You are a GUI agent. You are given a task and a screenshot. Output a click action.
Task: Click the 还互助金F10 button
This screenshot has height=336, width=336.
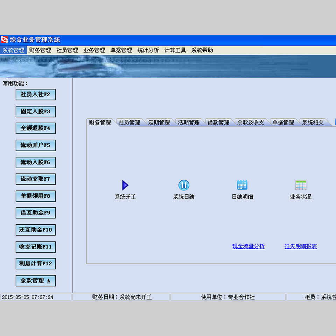point(36,230)
